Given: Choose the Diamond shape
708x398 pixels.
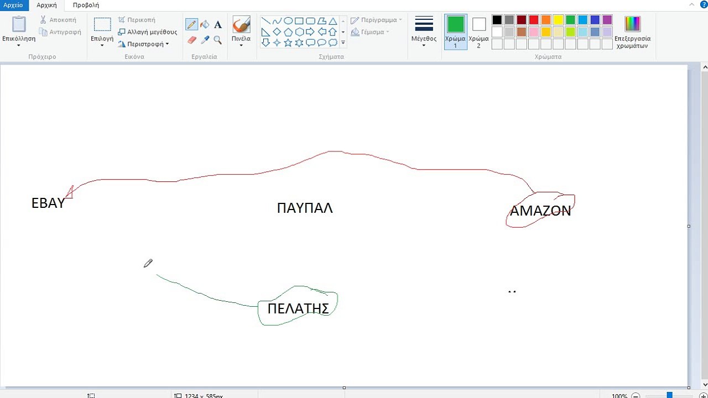Looking at the screenshot, I should coord(277,32).
